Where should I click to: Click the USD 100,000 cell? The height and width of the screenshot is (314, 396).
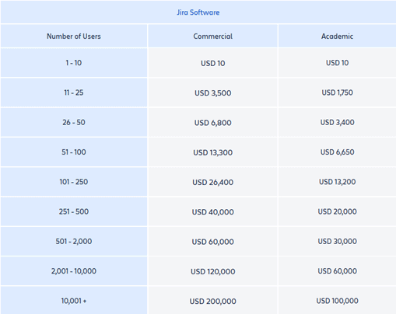(x=337, y=301)
